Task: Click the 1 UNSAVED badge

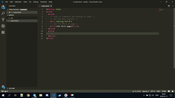Action: coord(24,10)
